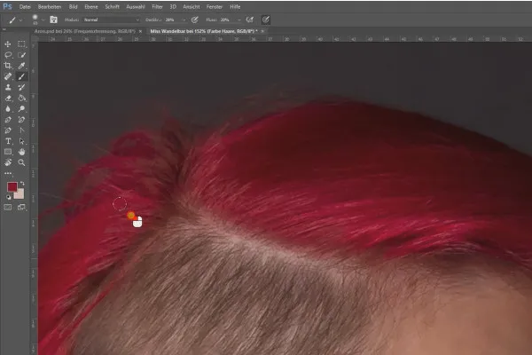Expand the toolbox with the double-arrow

(x=4, y=30)
